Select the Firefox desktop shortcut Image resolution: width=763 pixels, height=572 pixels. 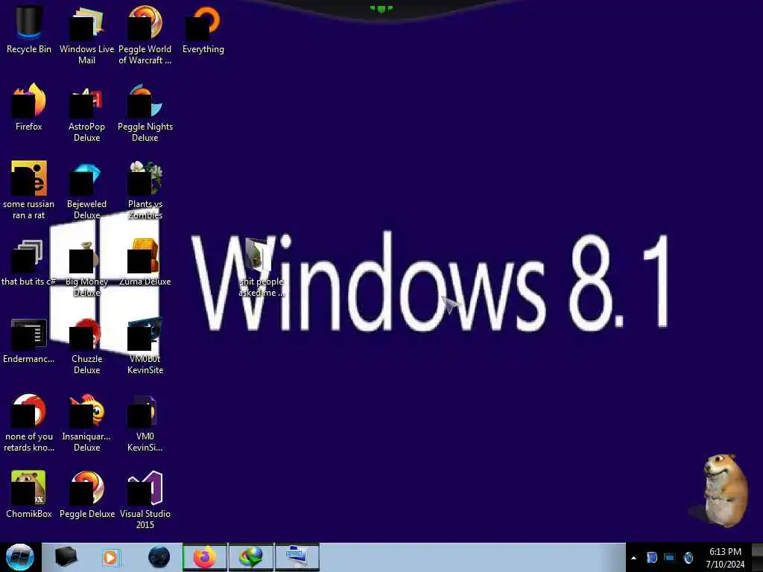29,107
